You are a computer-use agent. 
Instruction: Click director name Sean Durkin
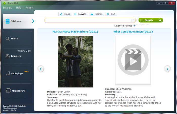64,92
